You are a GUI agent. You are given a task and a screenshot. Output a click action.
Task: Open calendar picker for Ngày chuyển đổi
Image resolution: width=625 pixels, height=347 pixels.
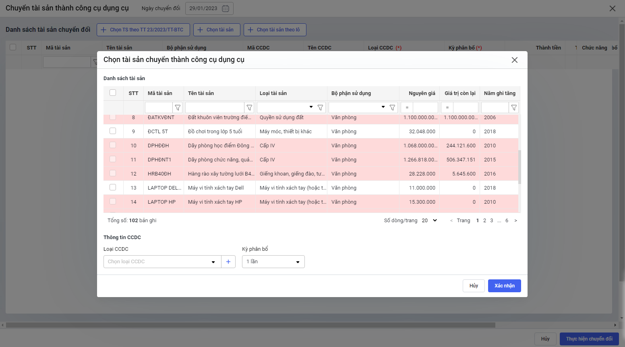point(226,8)
